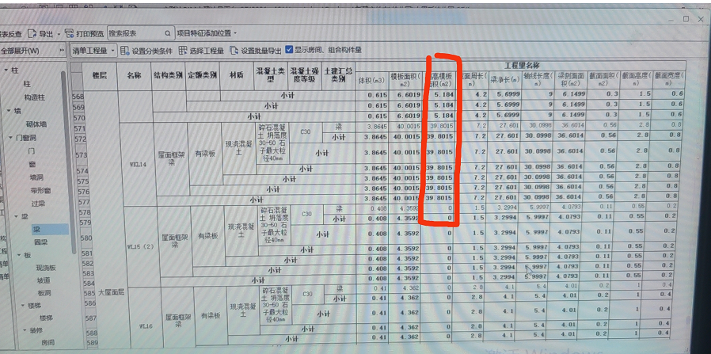The height and width of the screenshot is (354, 711).
Task: Select 门 under 门窗洞
Action: pos(32,151)
